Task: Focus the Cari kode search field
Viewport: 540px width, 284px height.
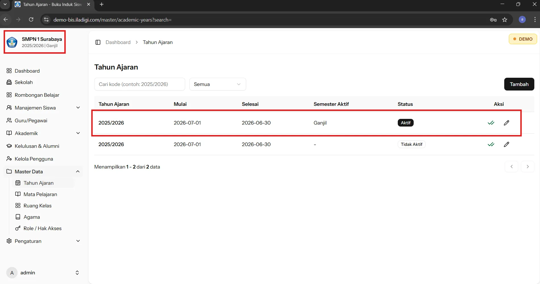Action: pyautogui.click(x=139, y=84)
